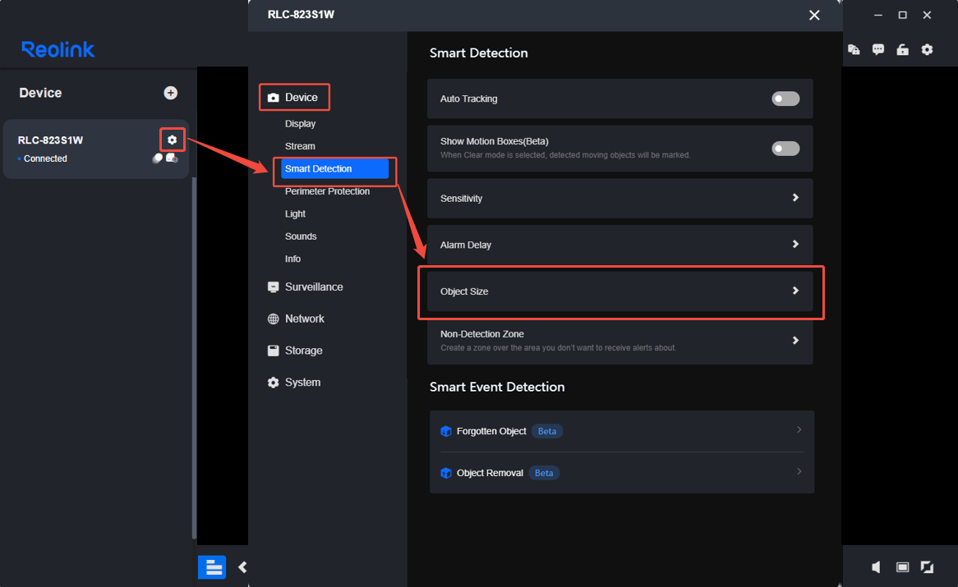Click the Sensitivity row label
This screenshot has height=587, width=958.
(461, 199)
